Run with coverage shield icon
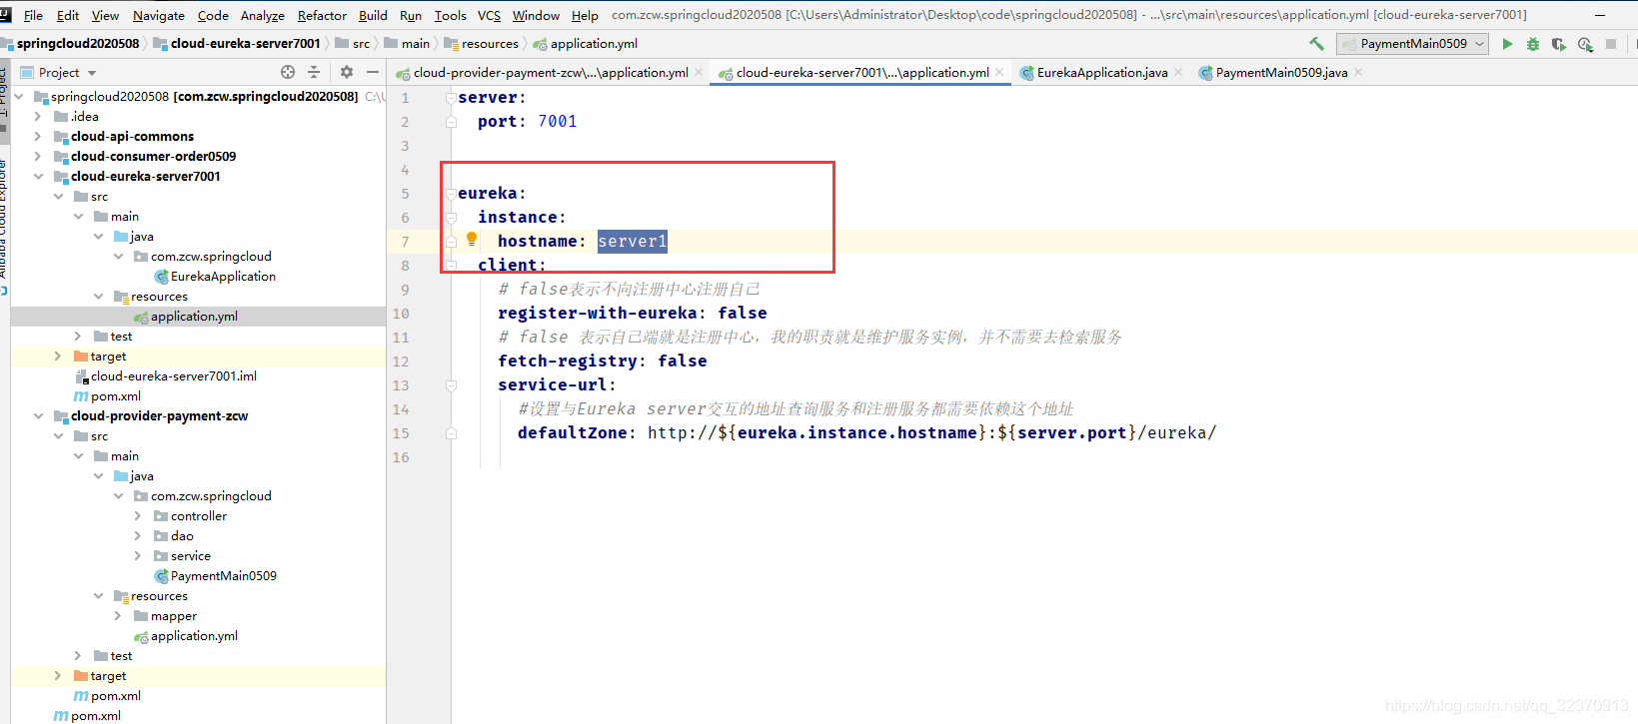 (1559, 44)
